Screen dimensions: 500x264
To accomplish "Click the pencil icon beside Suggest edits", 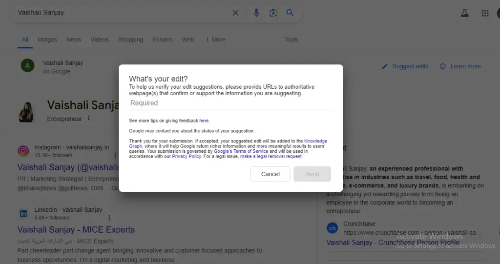I will [x=385, y=66].
